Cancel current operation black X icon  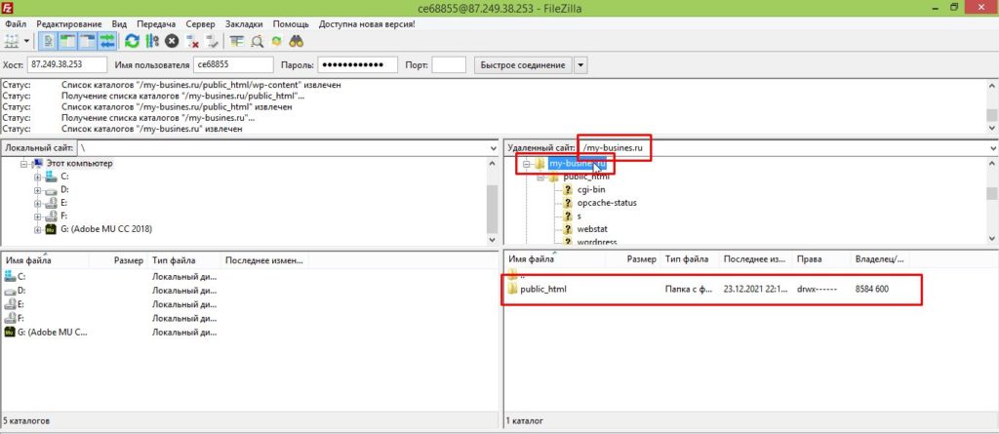point(172,41)
